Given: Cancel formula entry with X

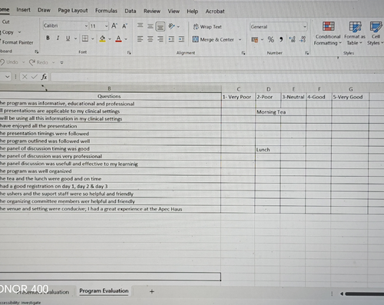Looking at the screenshot, I should click(25, 77).
